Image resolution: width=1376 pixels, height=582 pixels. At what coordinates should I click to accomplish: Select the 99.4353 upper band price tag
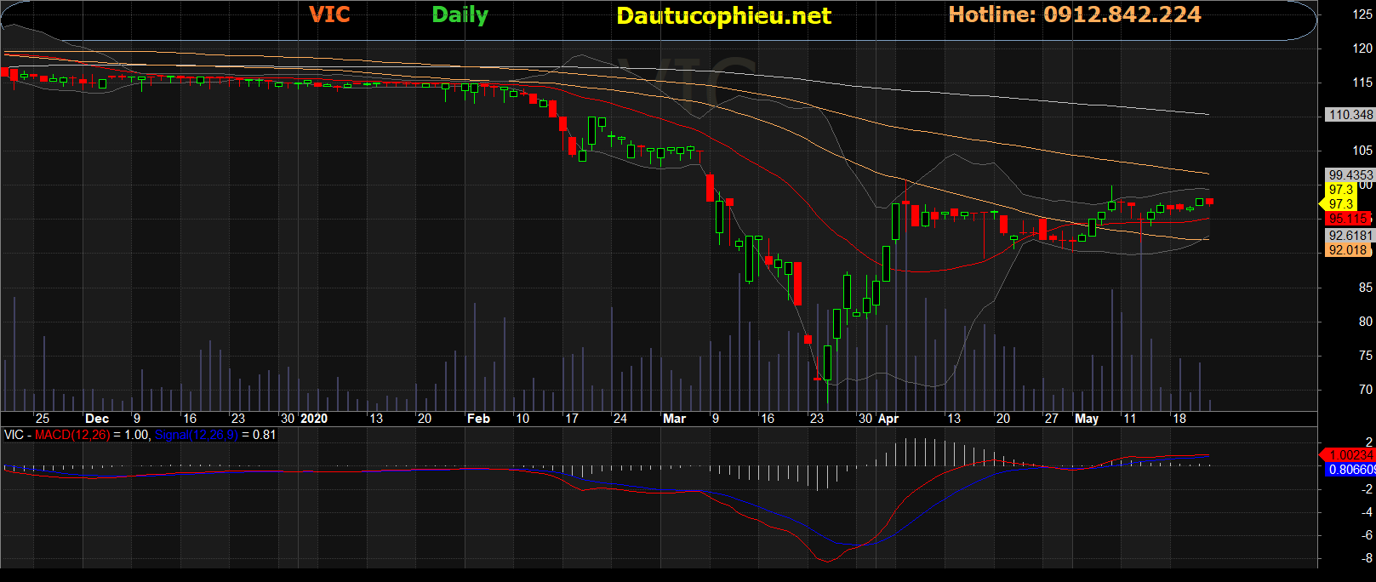click(1350, 175)
